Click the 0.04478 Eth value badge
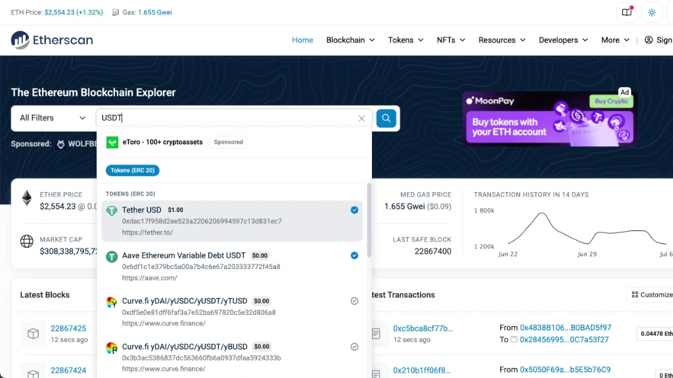This screenshot has width=673, height=378. [x=655, y=333]
